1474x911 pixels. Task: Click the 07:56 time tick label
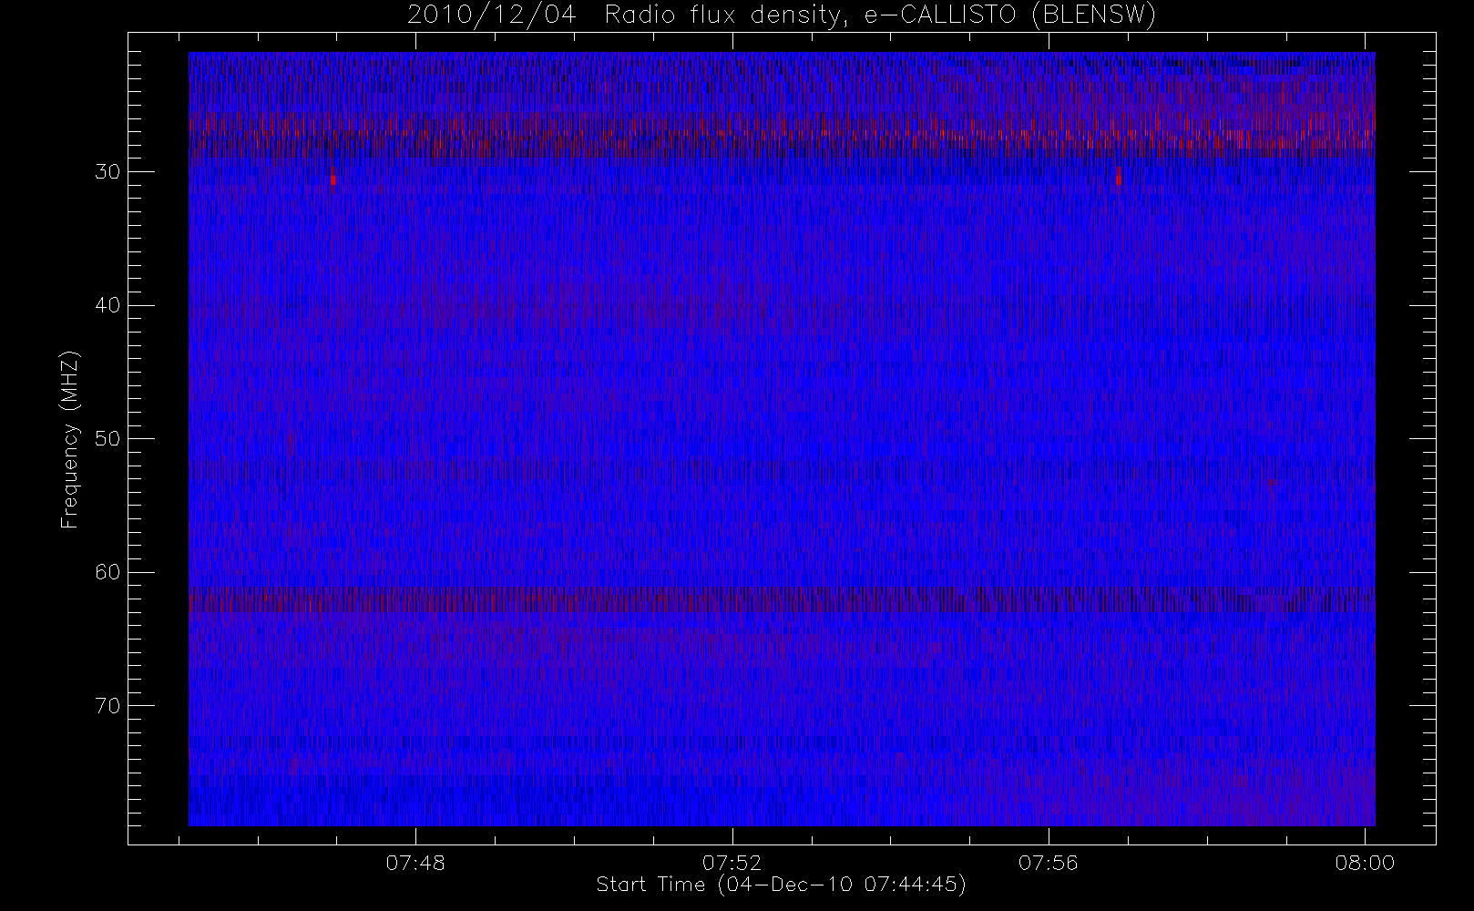[x=1049, y=863]
